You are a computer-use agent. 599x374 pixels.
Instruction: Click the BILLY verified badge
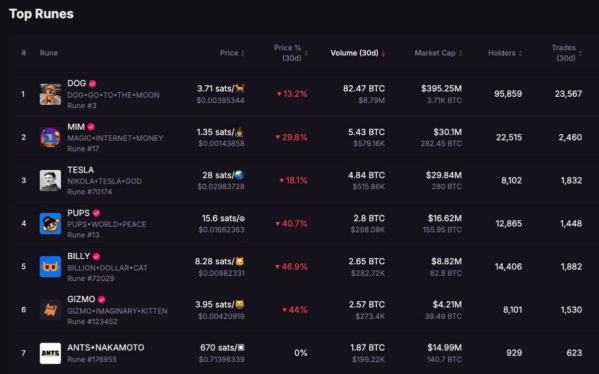pos(96,256)
